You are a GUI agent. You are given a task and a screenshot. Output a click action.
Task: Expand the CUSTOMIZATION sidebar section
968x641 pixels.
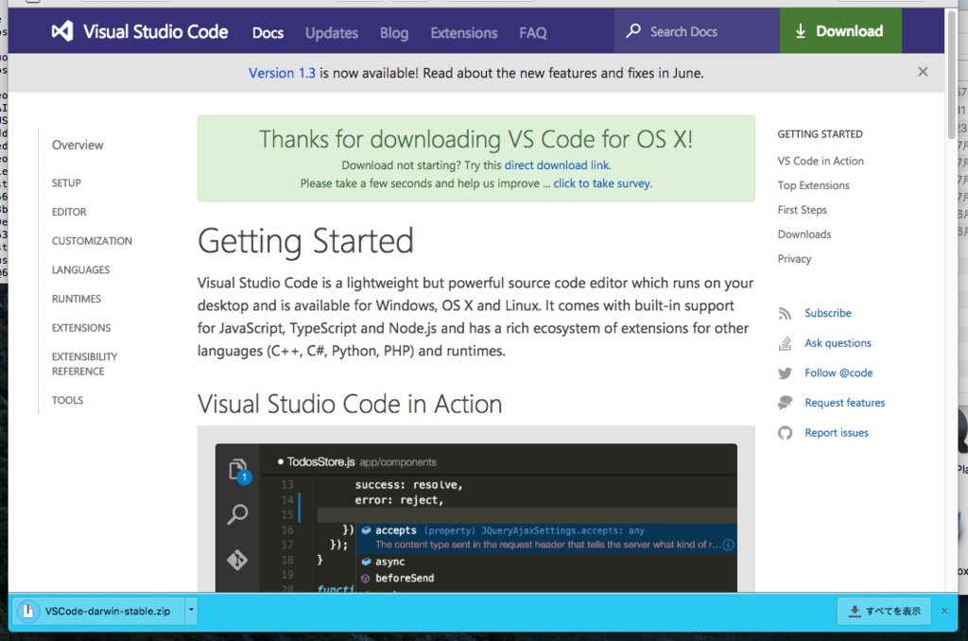tap(92, 241)
